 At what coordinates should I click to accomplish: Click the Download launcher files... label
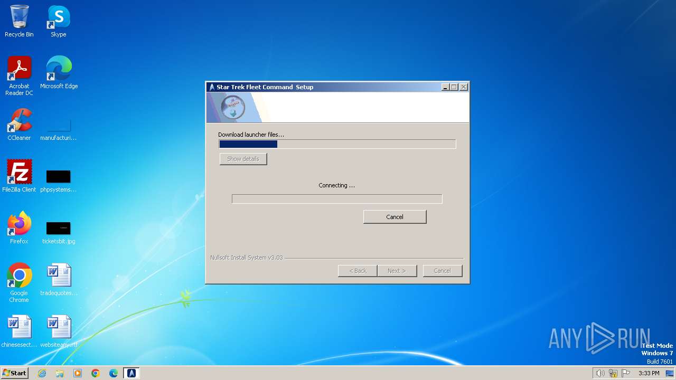pos(251,135)
